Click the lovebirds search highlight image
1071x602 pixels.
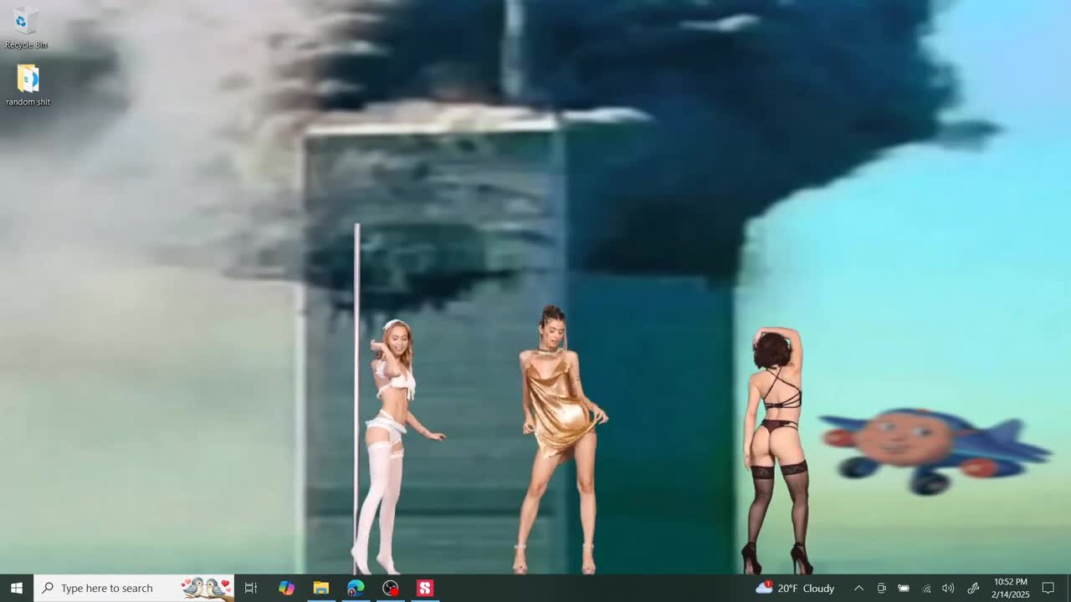click(208, 588)
